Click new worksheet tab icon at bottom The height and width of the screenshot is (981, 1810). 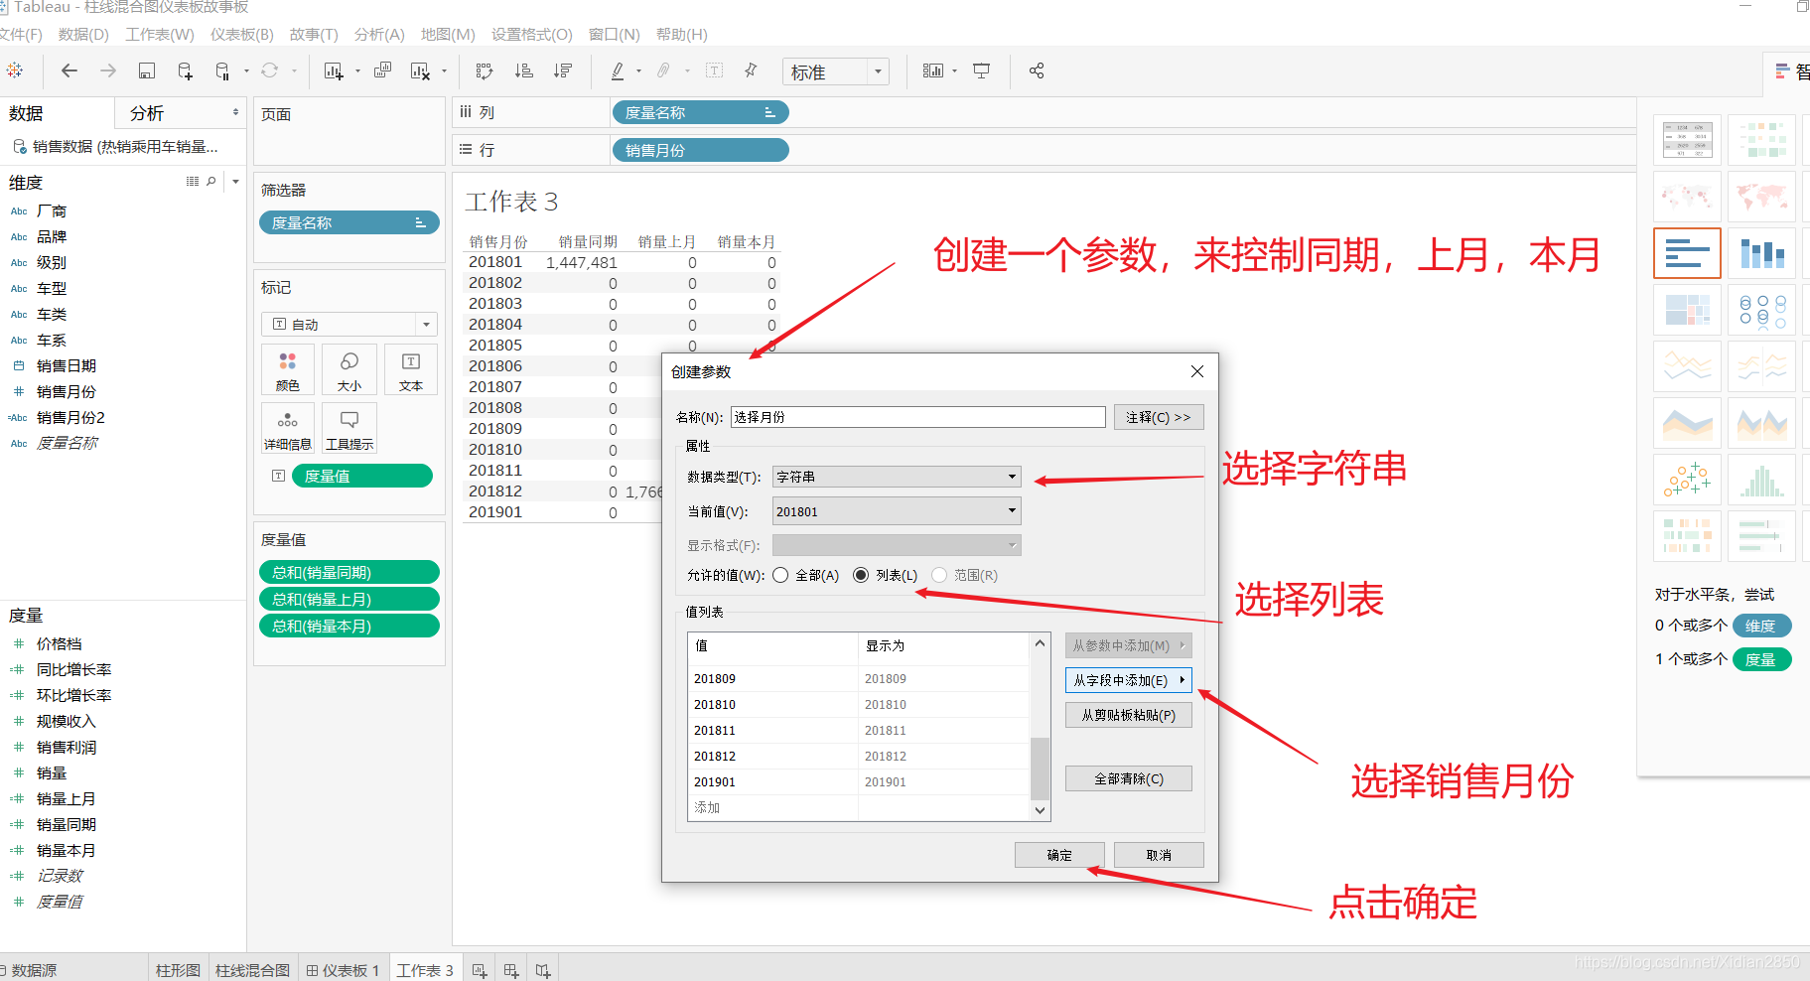480,970
